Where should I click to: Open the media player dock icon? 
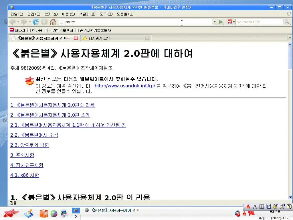(64, 213)
